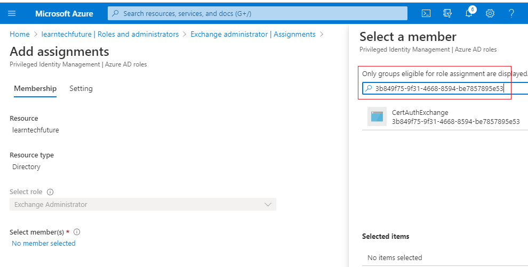Expand the Exchange Administrator role dropdown
Image resolution: width=528 pixels, height=267 pixels.
click(x=268, y=204)
